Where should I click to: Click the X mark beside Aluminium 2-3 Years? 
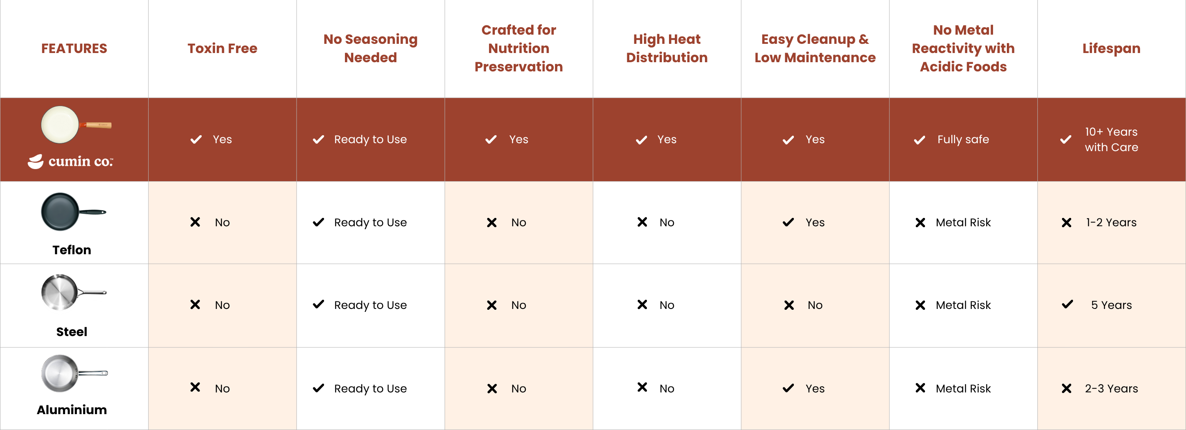click(1066, 389)
